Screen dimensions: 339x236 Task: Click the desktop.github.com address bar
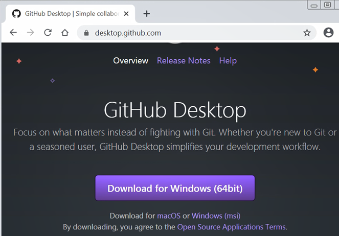[197, 33]
